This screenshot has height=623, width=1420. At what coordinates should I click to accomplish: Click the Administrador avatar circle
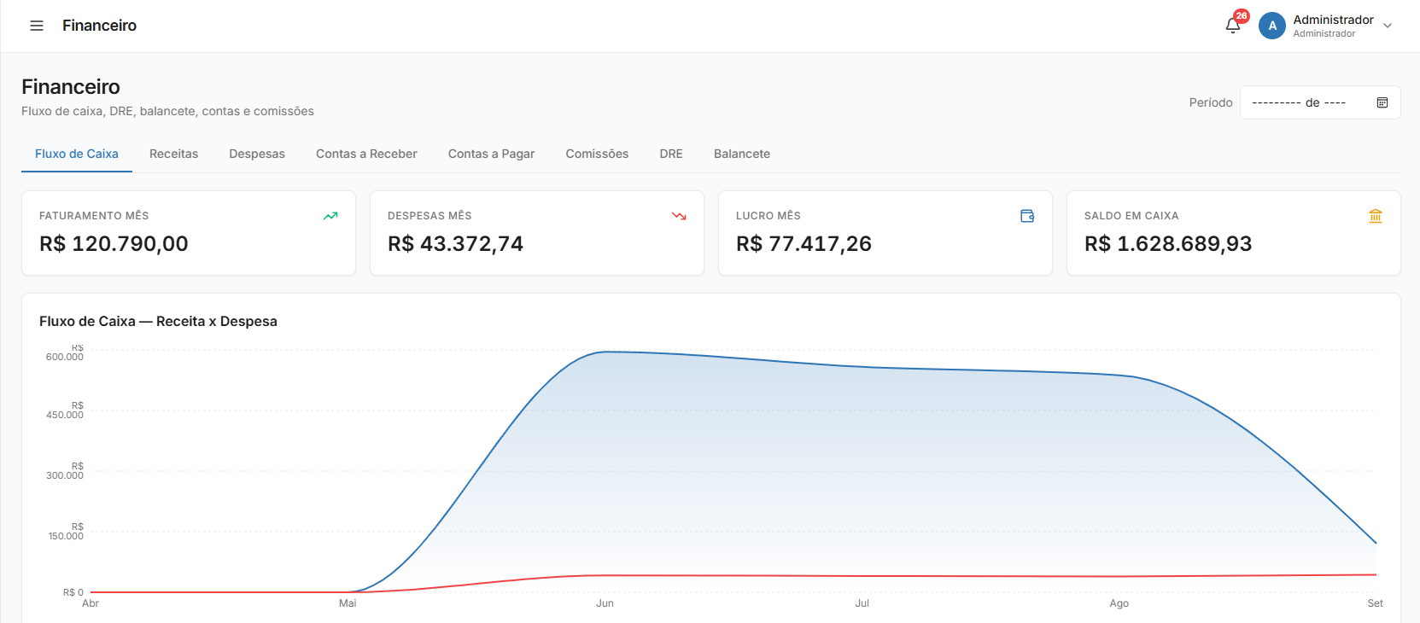click(1272, 26)
